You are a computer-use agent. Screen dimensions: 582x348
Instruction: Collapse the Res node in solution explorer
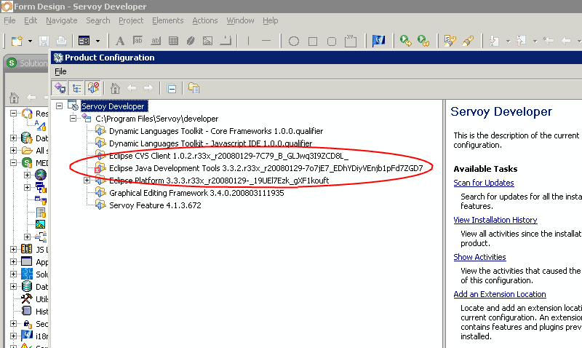(13, 114)
